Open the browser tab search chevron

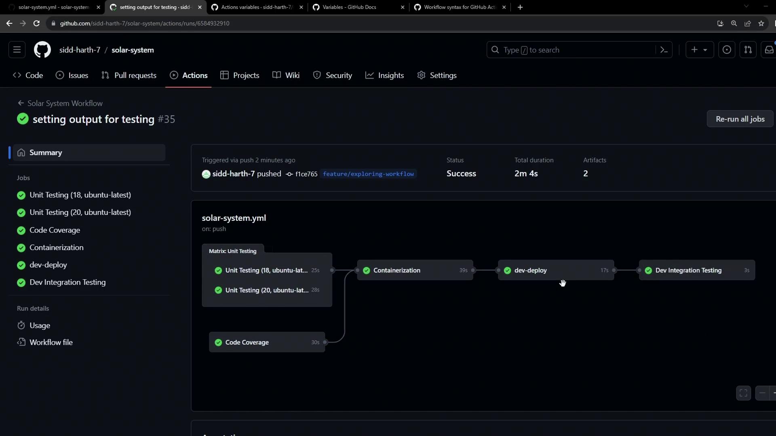point(746,6)
